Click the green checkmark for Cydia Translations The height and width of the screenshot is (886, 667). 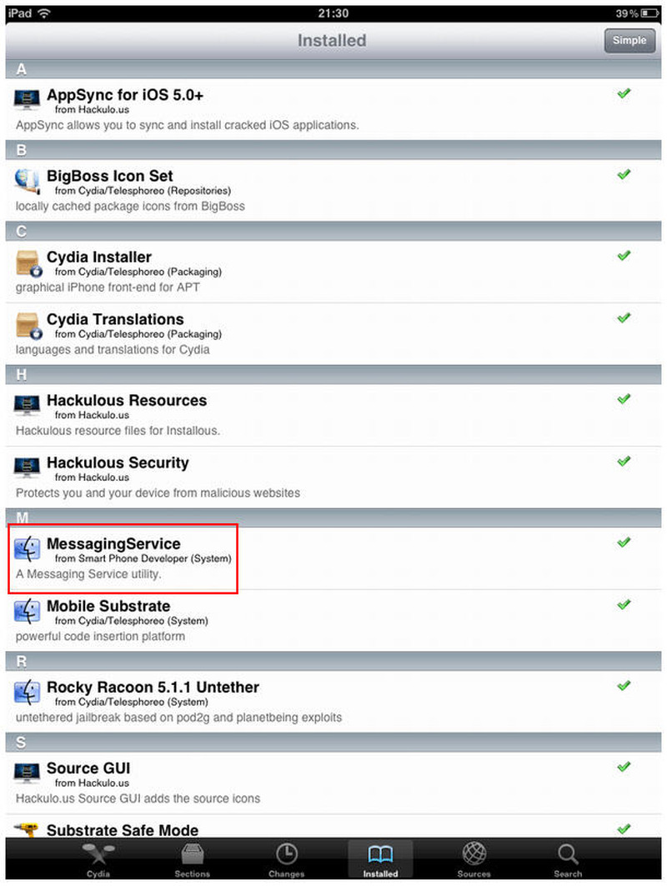coord(624,318)
